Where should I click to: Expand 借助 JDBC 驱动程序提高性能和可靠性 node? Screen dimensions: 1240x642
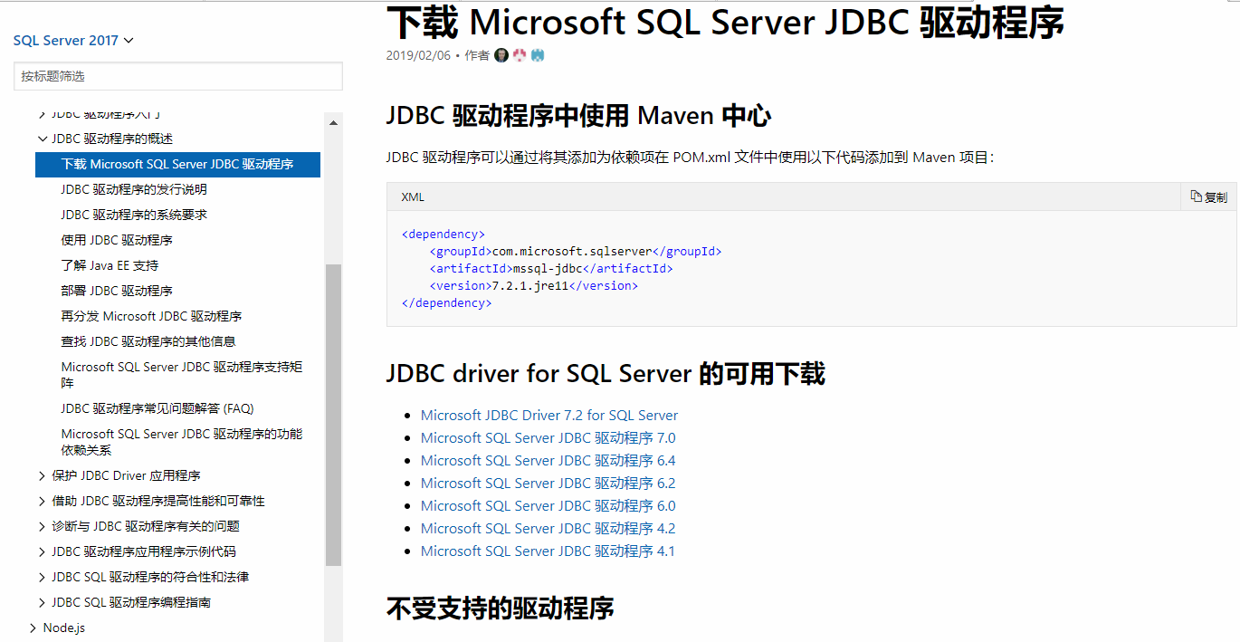43,501
